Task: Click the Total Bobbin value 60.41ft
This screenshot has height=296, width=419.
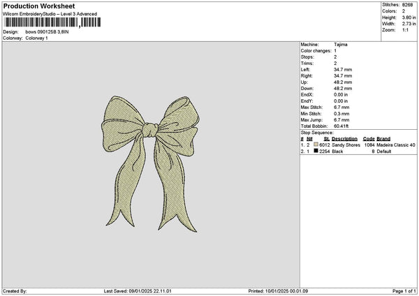Action: coord(343,126)
